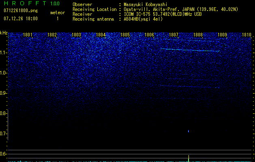255x162 pixels.
Task: Click the kHz axis label
Action: click(4, 33)
